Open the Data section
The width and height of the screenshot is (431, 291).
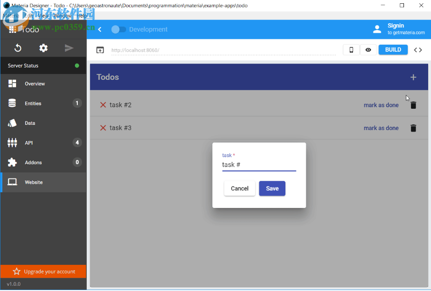click(44, 123)
